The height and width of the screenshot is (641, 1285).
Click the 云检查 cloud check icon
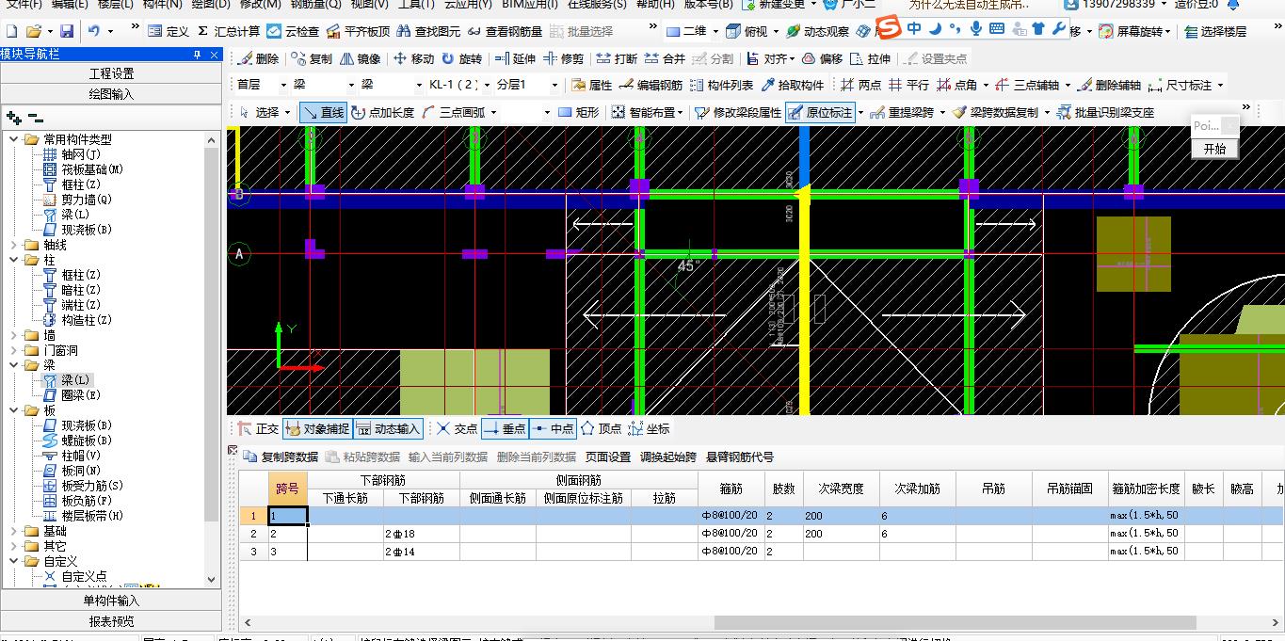(293, 31)
